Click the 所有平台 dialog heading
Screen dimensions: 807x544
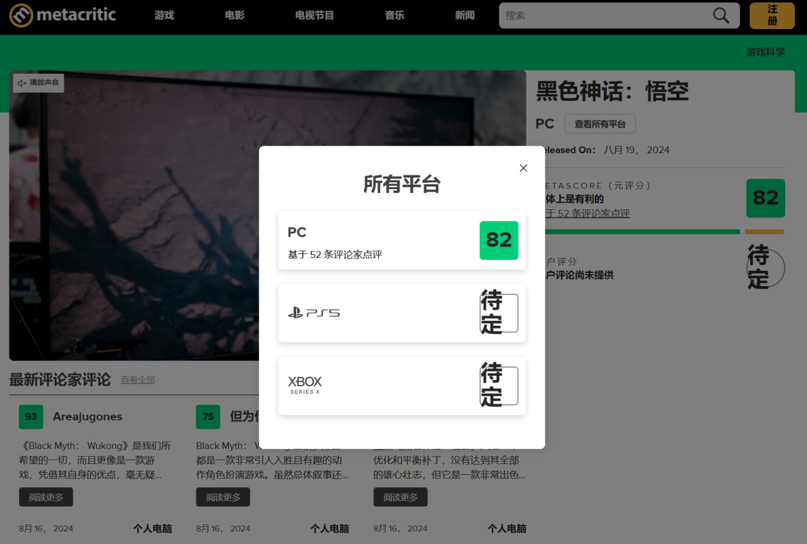(x=402, y=184)
